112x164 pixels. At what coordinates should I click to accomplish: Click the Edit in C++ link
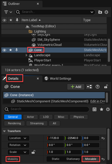[x=98, y=101]
